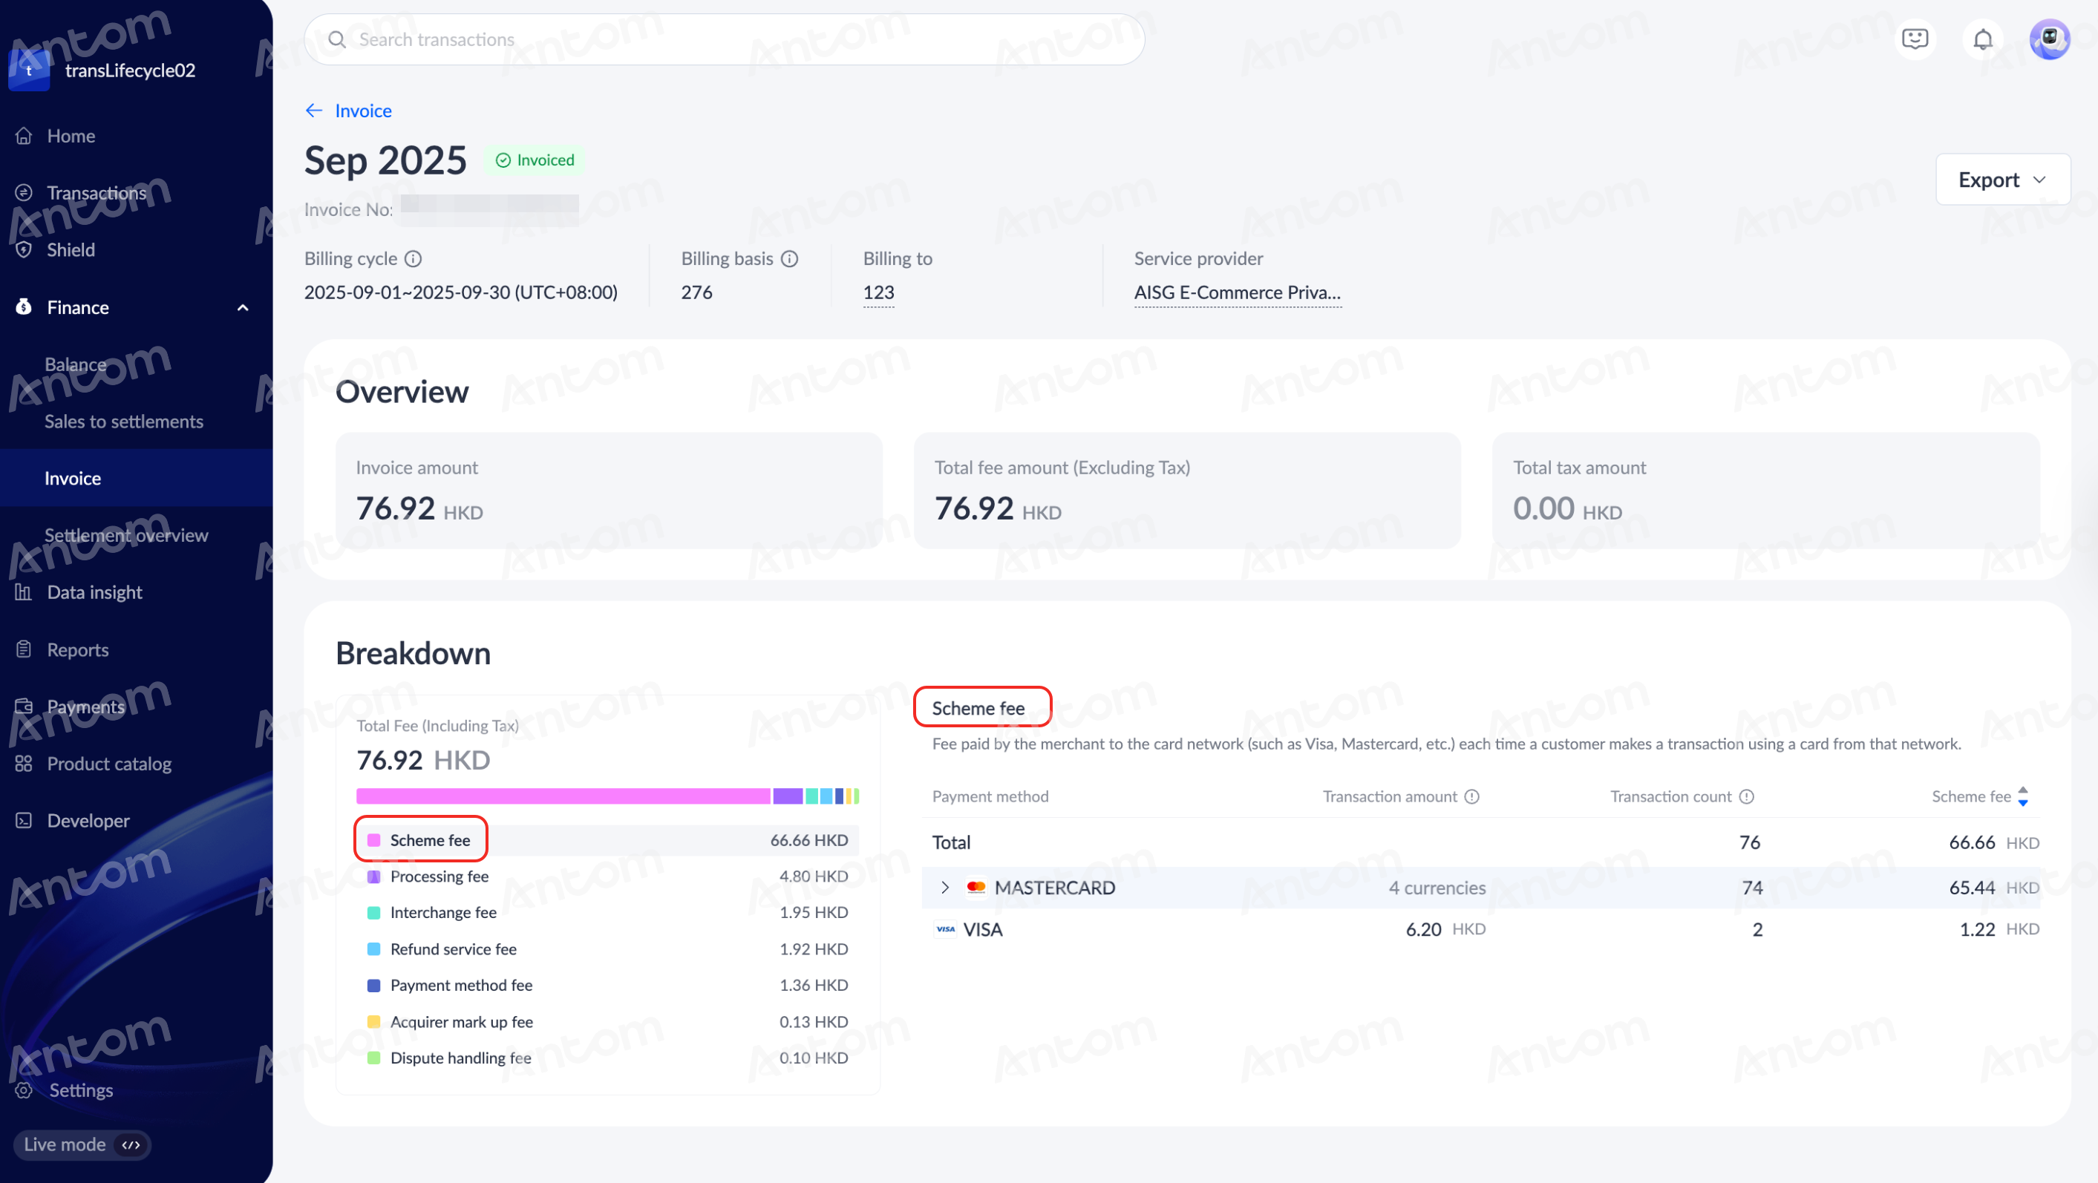Screen dimensions: 2098x1183
Task: Select Scheme fee in breakdown list
Action: pos(607,840)
